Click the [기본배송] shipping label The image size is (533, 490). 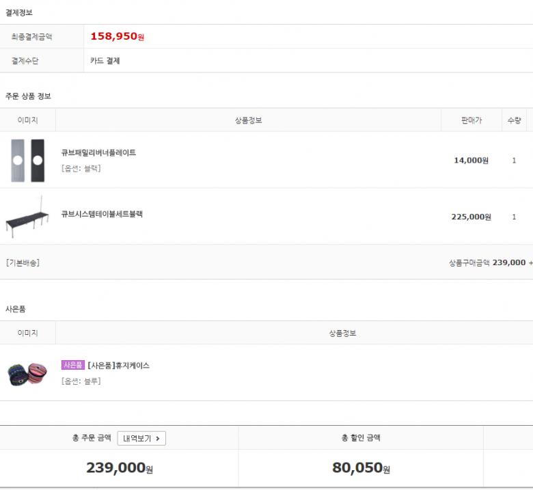(x=23, y=262)
